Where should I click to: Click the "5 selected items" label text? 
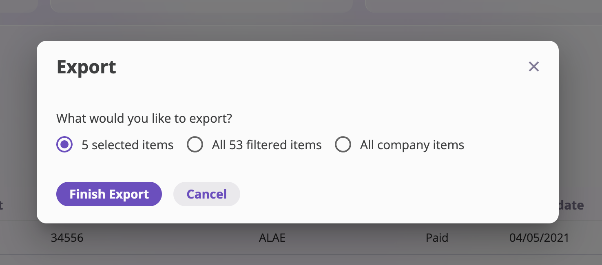click(x=128, y=145)
